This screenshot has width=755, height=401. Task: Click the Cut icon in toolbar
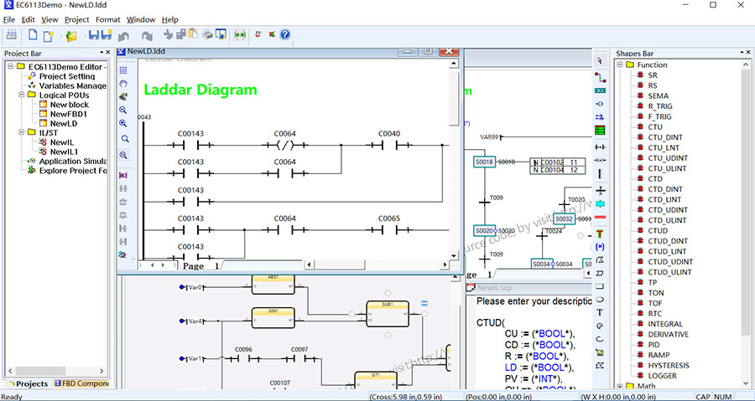[168, 34]
